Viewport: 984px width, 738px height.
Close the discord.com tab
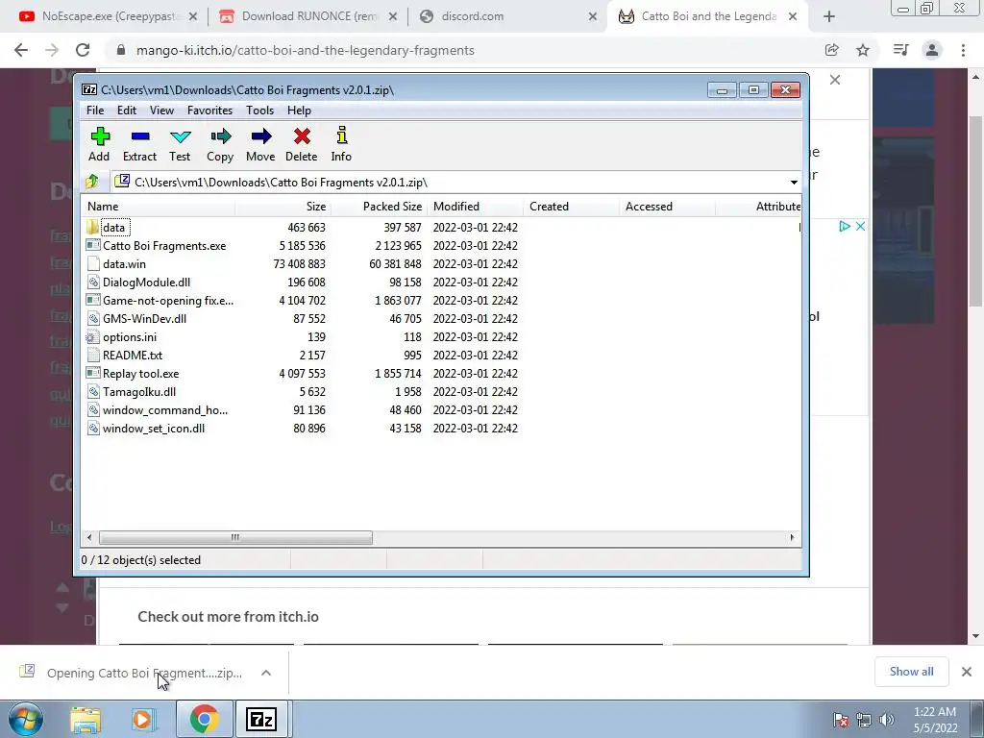(x=592, y=17)
